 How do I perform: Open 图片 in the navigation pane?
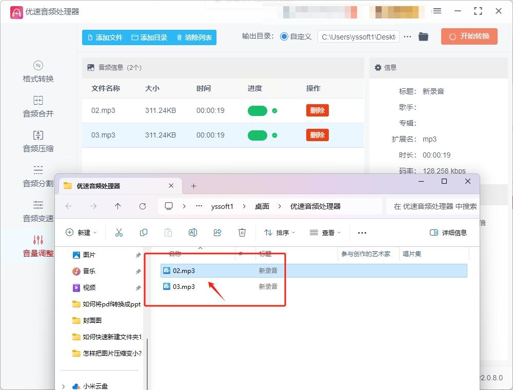click(89, 255)
